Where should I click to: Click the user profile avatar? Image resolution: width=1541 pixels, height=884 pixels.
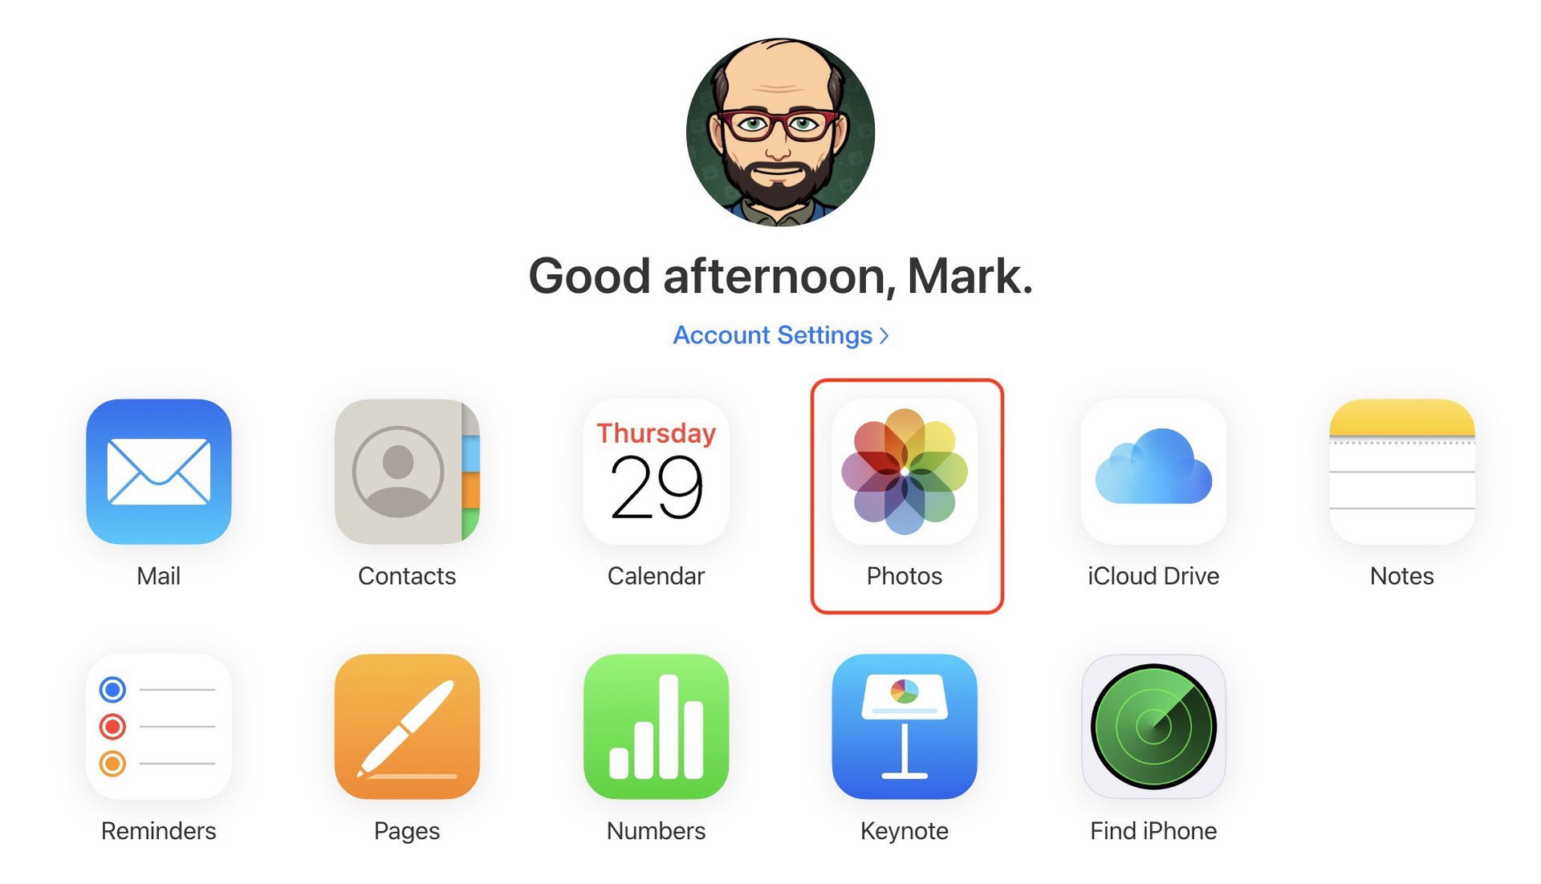click(x=781, y=134)
